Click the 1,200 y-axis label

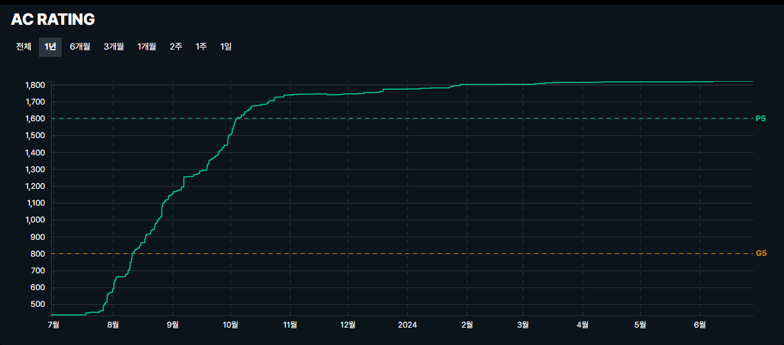tap(36, 187)
